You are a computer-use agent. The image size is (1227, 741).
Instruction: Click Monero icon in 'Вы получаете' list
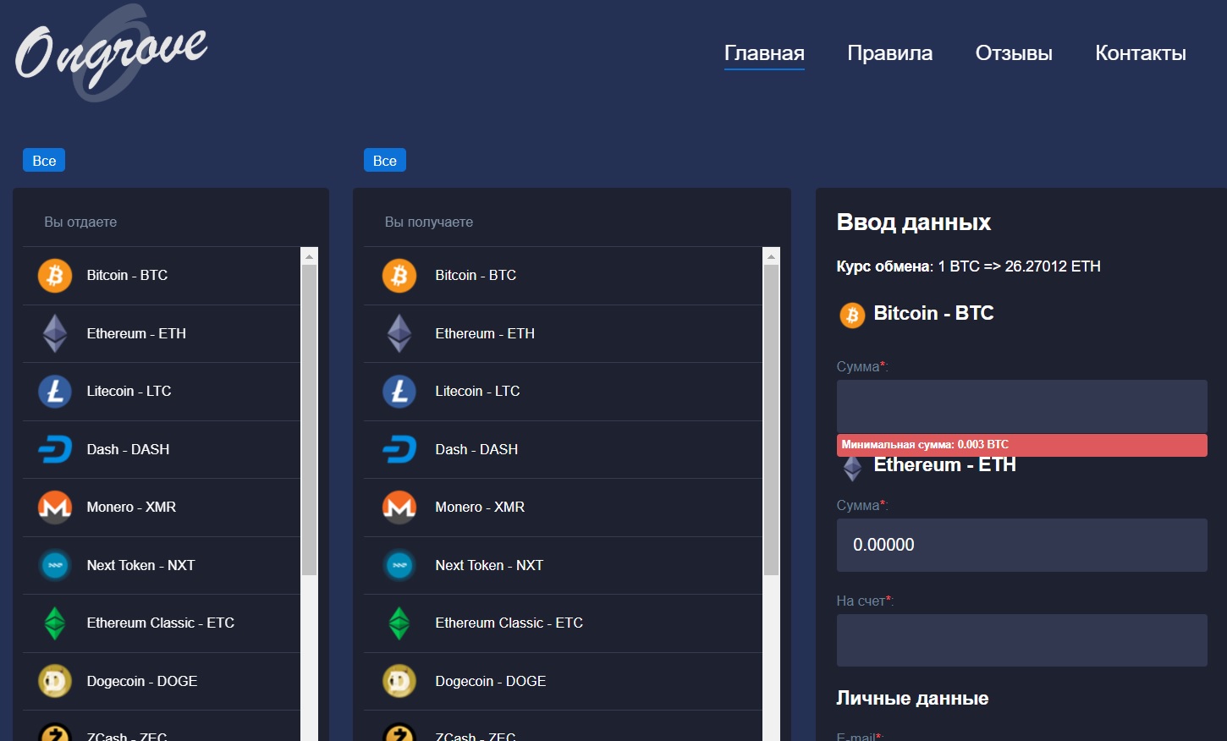point(399,508)
